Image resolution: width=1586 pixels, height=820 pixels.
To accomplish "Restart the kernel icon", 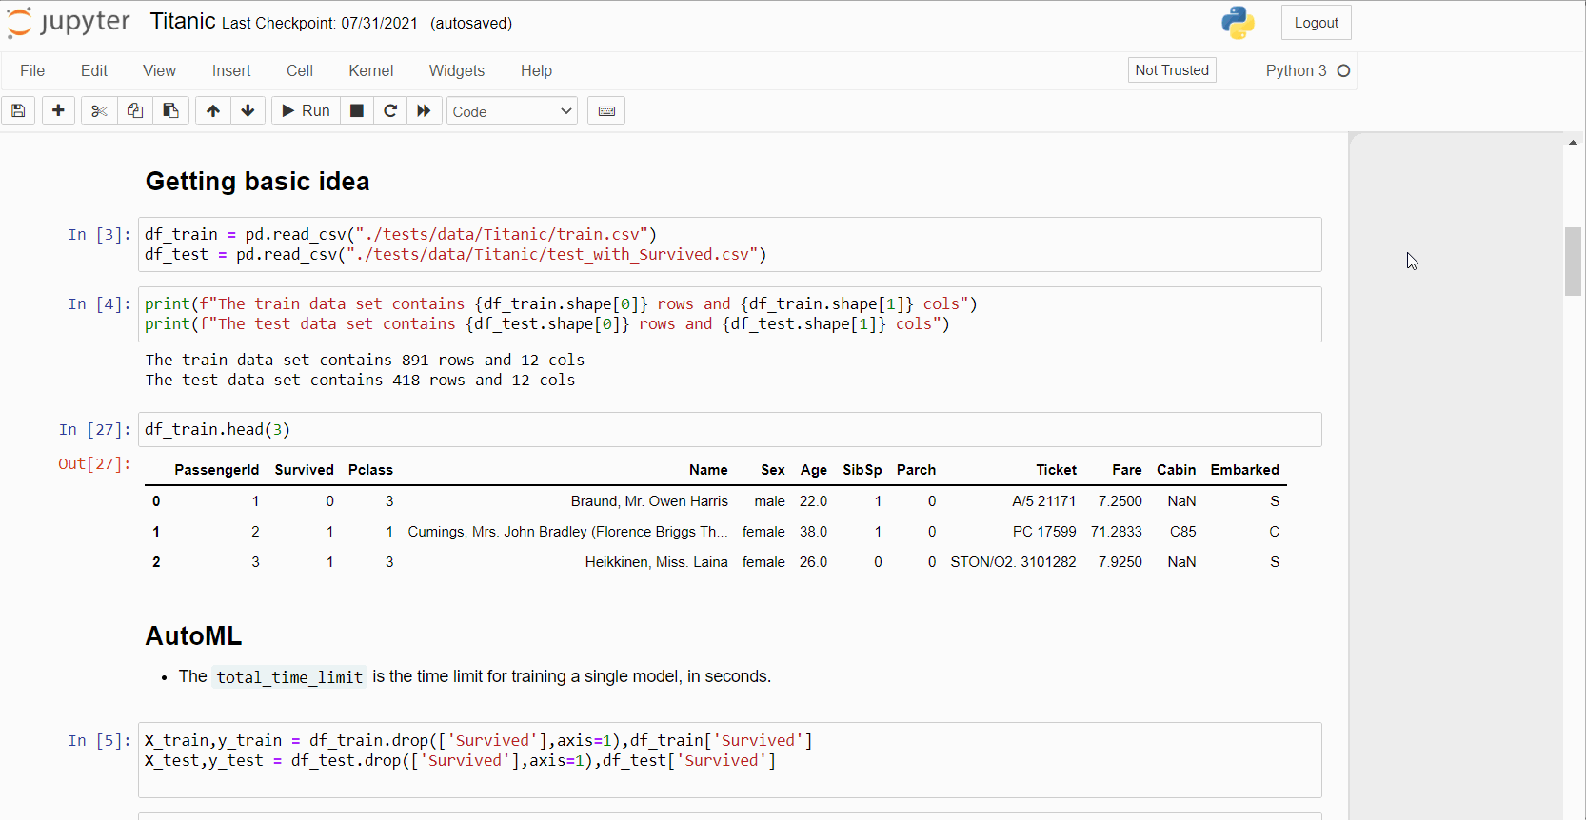I will pos(390,111).
